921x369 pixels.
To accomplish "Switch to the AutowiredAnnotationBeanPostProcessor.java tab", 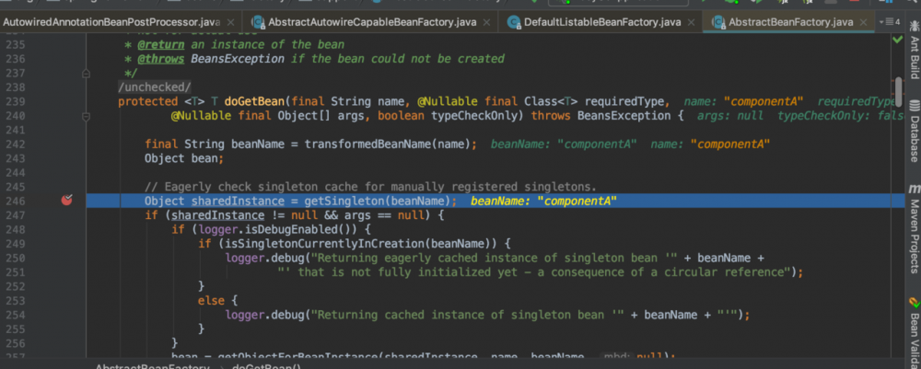I will [x=111, y=23].
